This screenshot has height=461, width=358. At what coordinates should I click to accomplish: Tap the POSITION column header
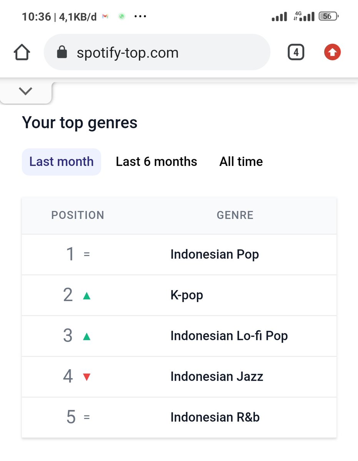(x=78, y=215)
